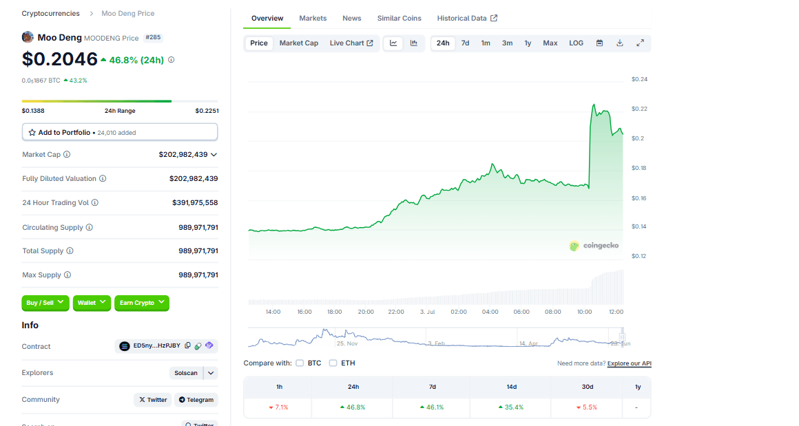
Task: Open the Similar Coins tab
Action: click(x=399, y=18)
